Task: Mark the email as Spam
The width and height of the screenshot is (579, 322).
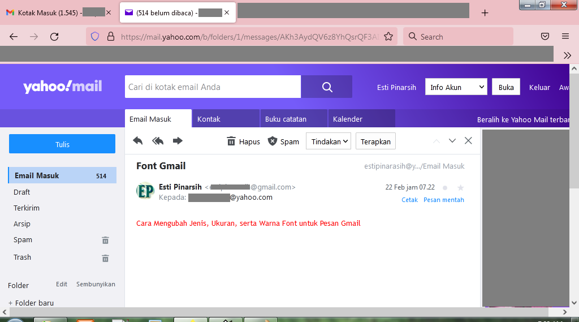Action: point(283,141)
